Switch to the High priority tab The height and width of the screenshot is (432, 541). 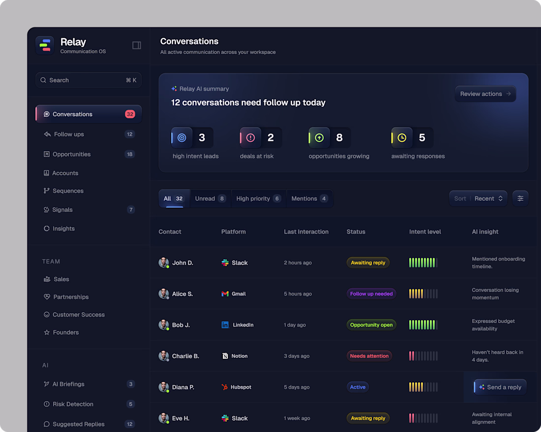click(259, 198)
